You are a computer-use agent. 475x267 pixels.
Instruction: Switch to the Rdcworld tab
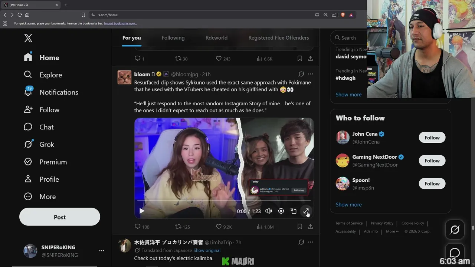(x=216, y=38)
